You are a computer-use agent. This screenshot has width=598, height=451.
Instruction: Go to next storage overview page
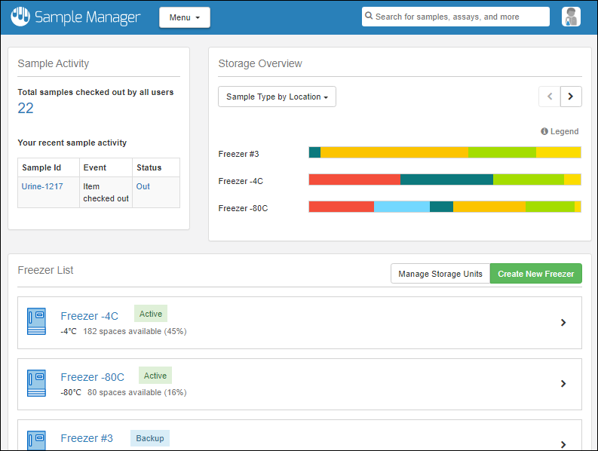point(571,97)
